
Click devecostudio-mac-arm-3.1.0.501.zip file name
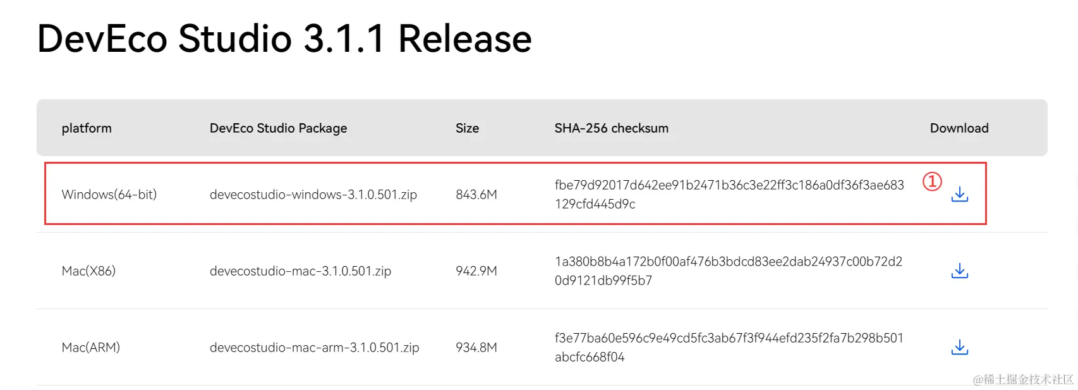pos(314,348)
